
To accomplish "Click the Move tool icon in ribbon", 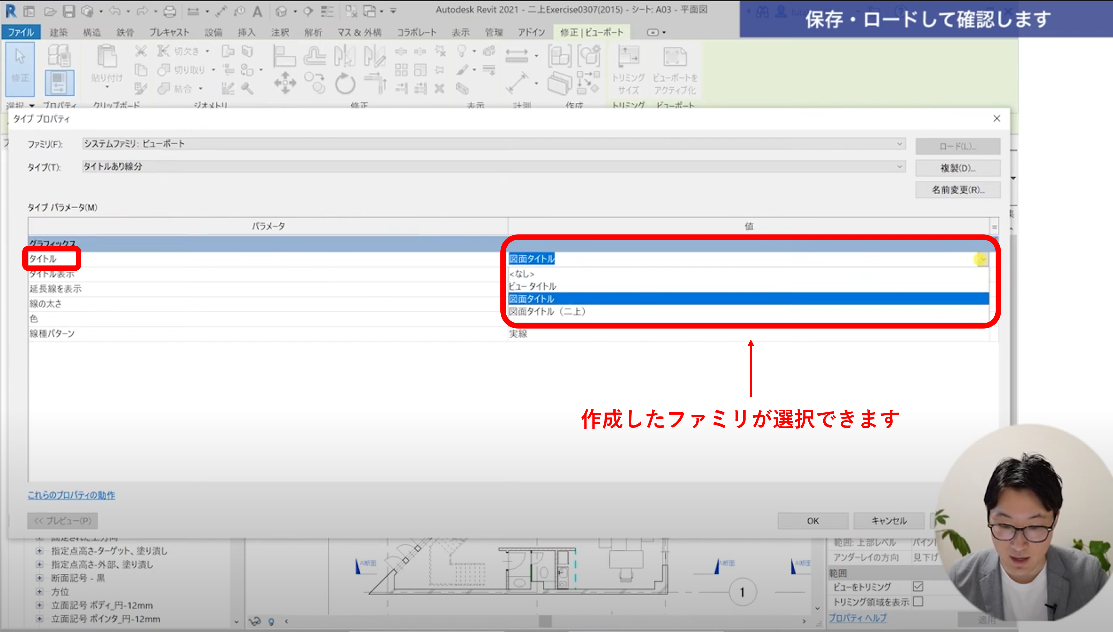I will click(285, 82).
